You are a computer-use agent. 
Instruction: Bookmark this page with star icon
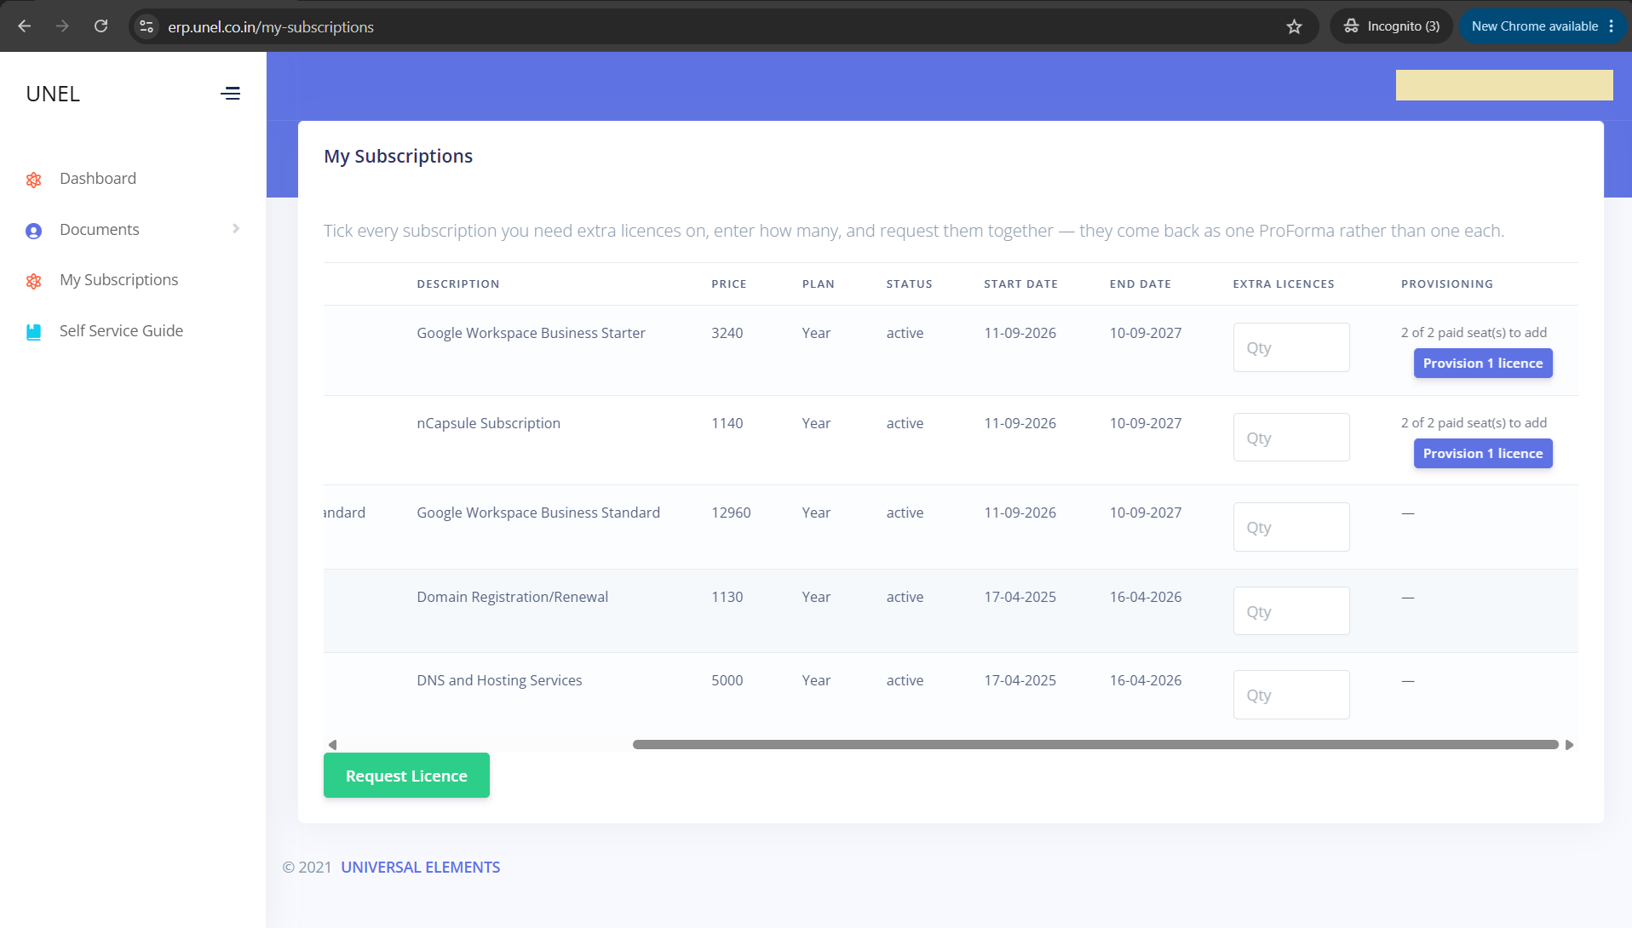[1294, 26]
